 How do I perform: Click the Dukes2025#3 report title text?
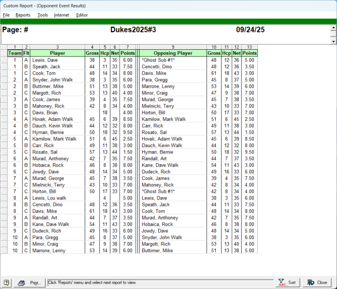point(133,30)
